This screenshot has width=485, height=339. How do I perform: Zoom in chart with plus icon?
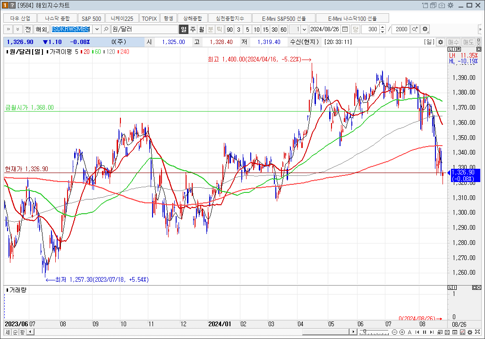[402, 332]
